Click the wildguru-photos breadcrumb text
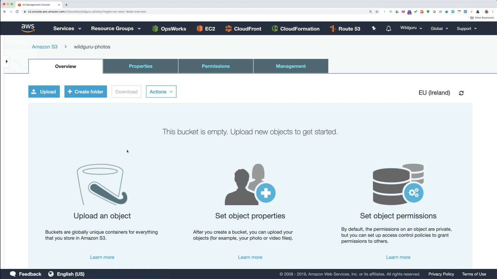This screenshot has width=497, height=279. [x=92, y=47]
